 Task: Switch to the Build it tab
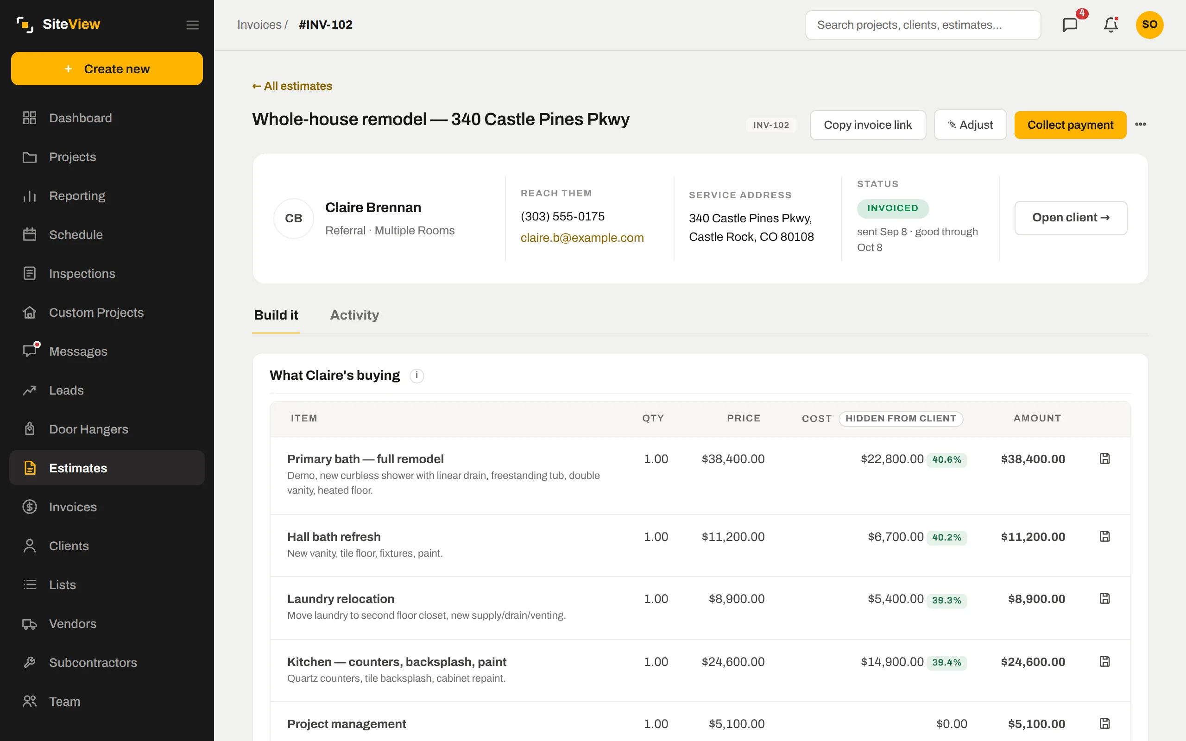click(x=276, y=315)
